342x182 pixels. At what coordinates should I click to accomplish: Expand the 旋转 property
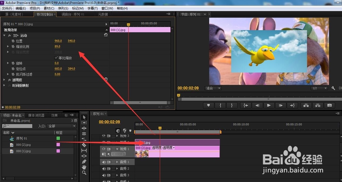click(x=8, y=63)
